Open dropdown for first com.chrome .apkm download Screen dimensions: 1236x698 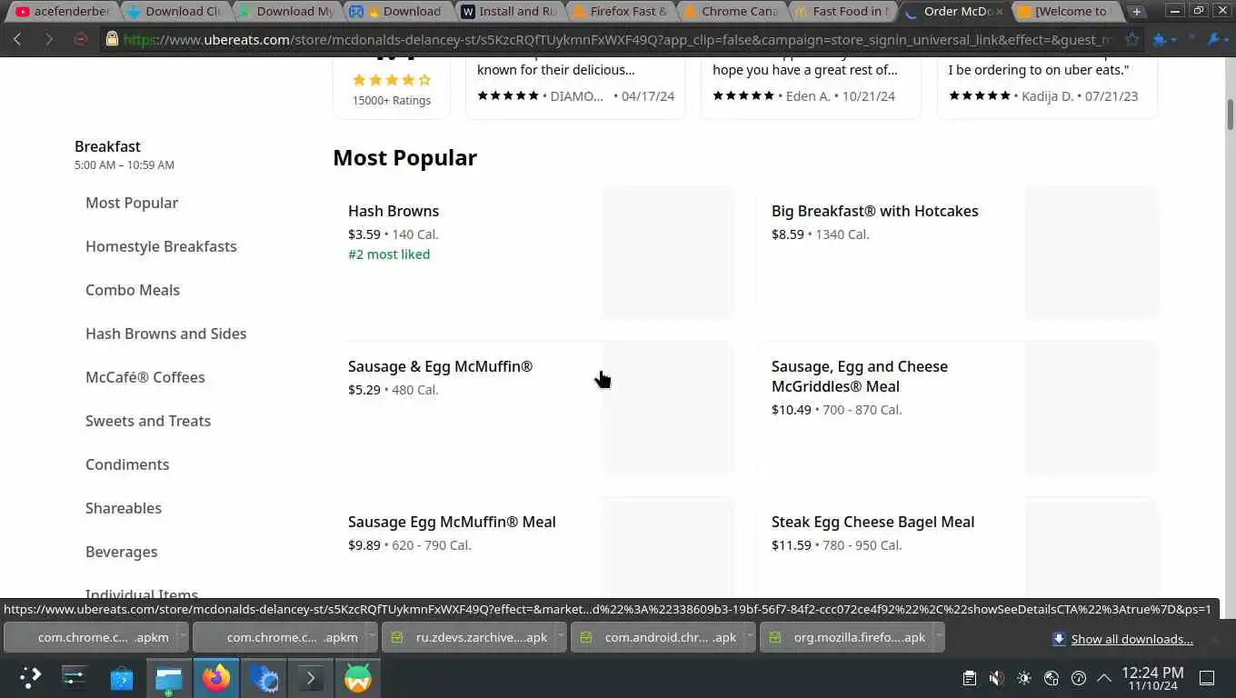point(182,637)
